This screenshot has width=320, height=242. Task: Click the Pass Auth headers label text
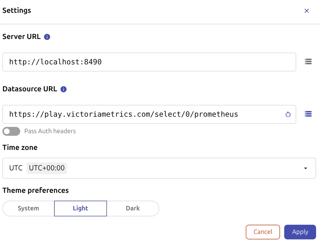coord(50,131)
